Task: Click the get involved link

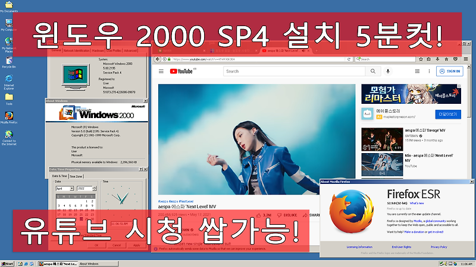Action: tap(436, 232)
